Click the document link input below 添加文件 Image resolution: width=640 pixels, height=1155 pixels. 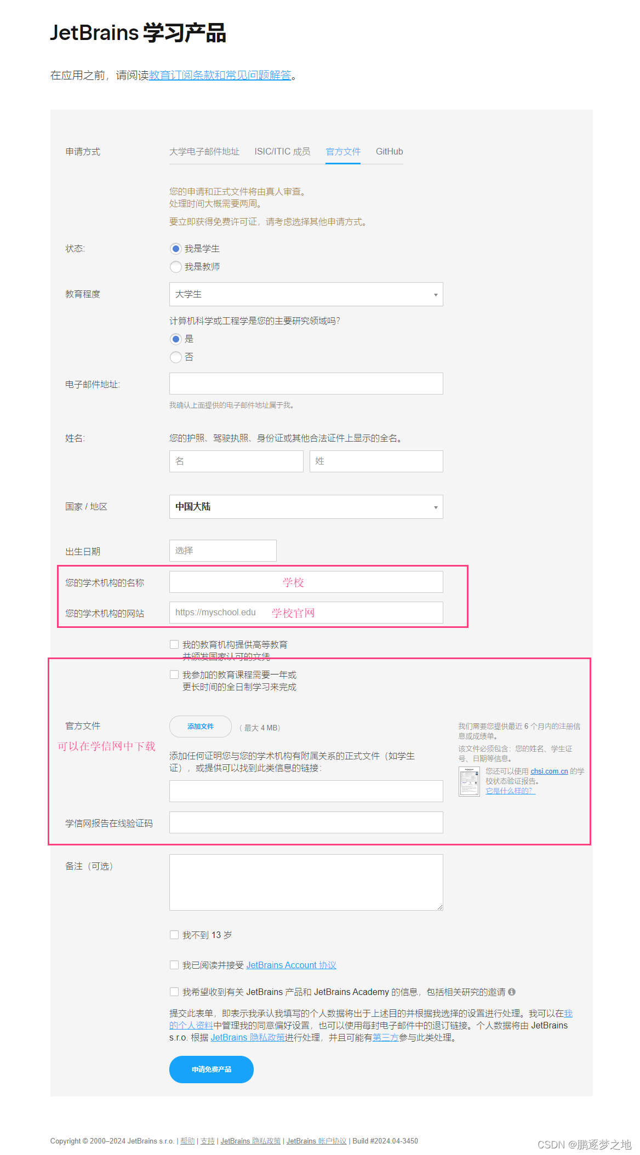coord(306,791)
